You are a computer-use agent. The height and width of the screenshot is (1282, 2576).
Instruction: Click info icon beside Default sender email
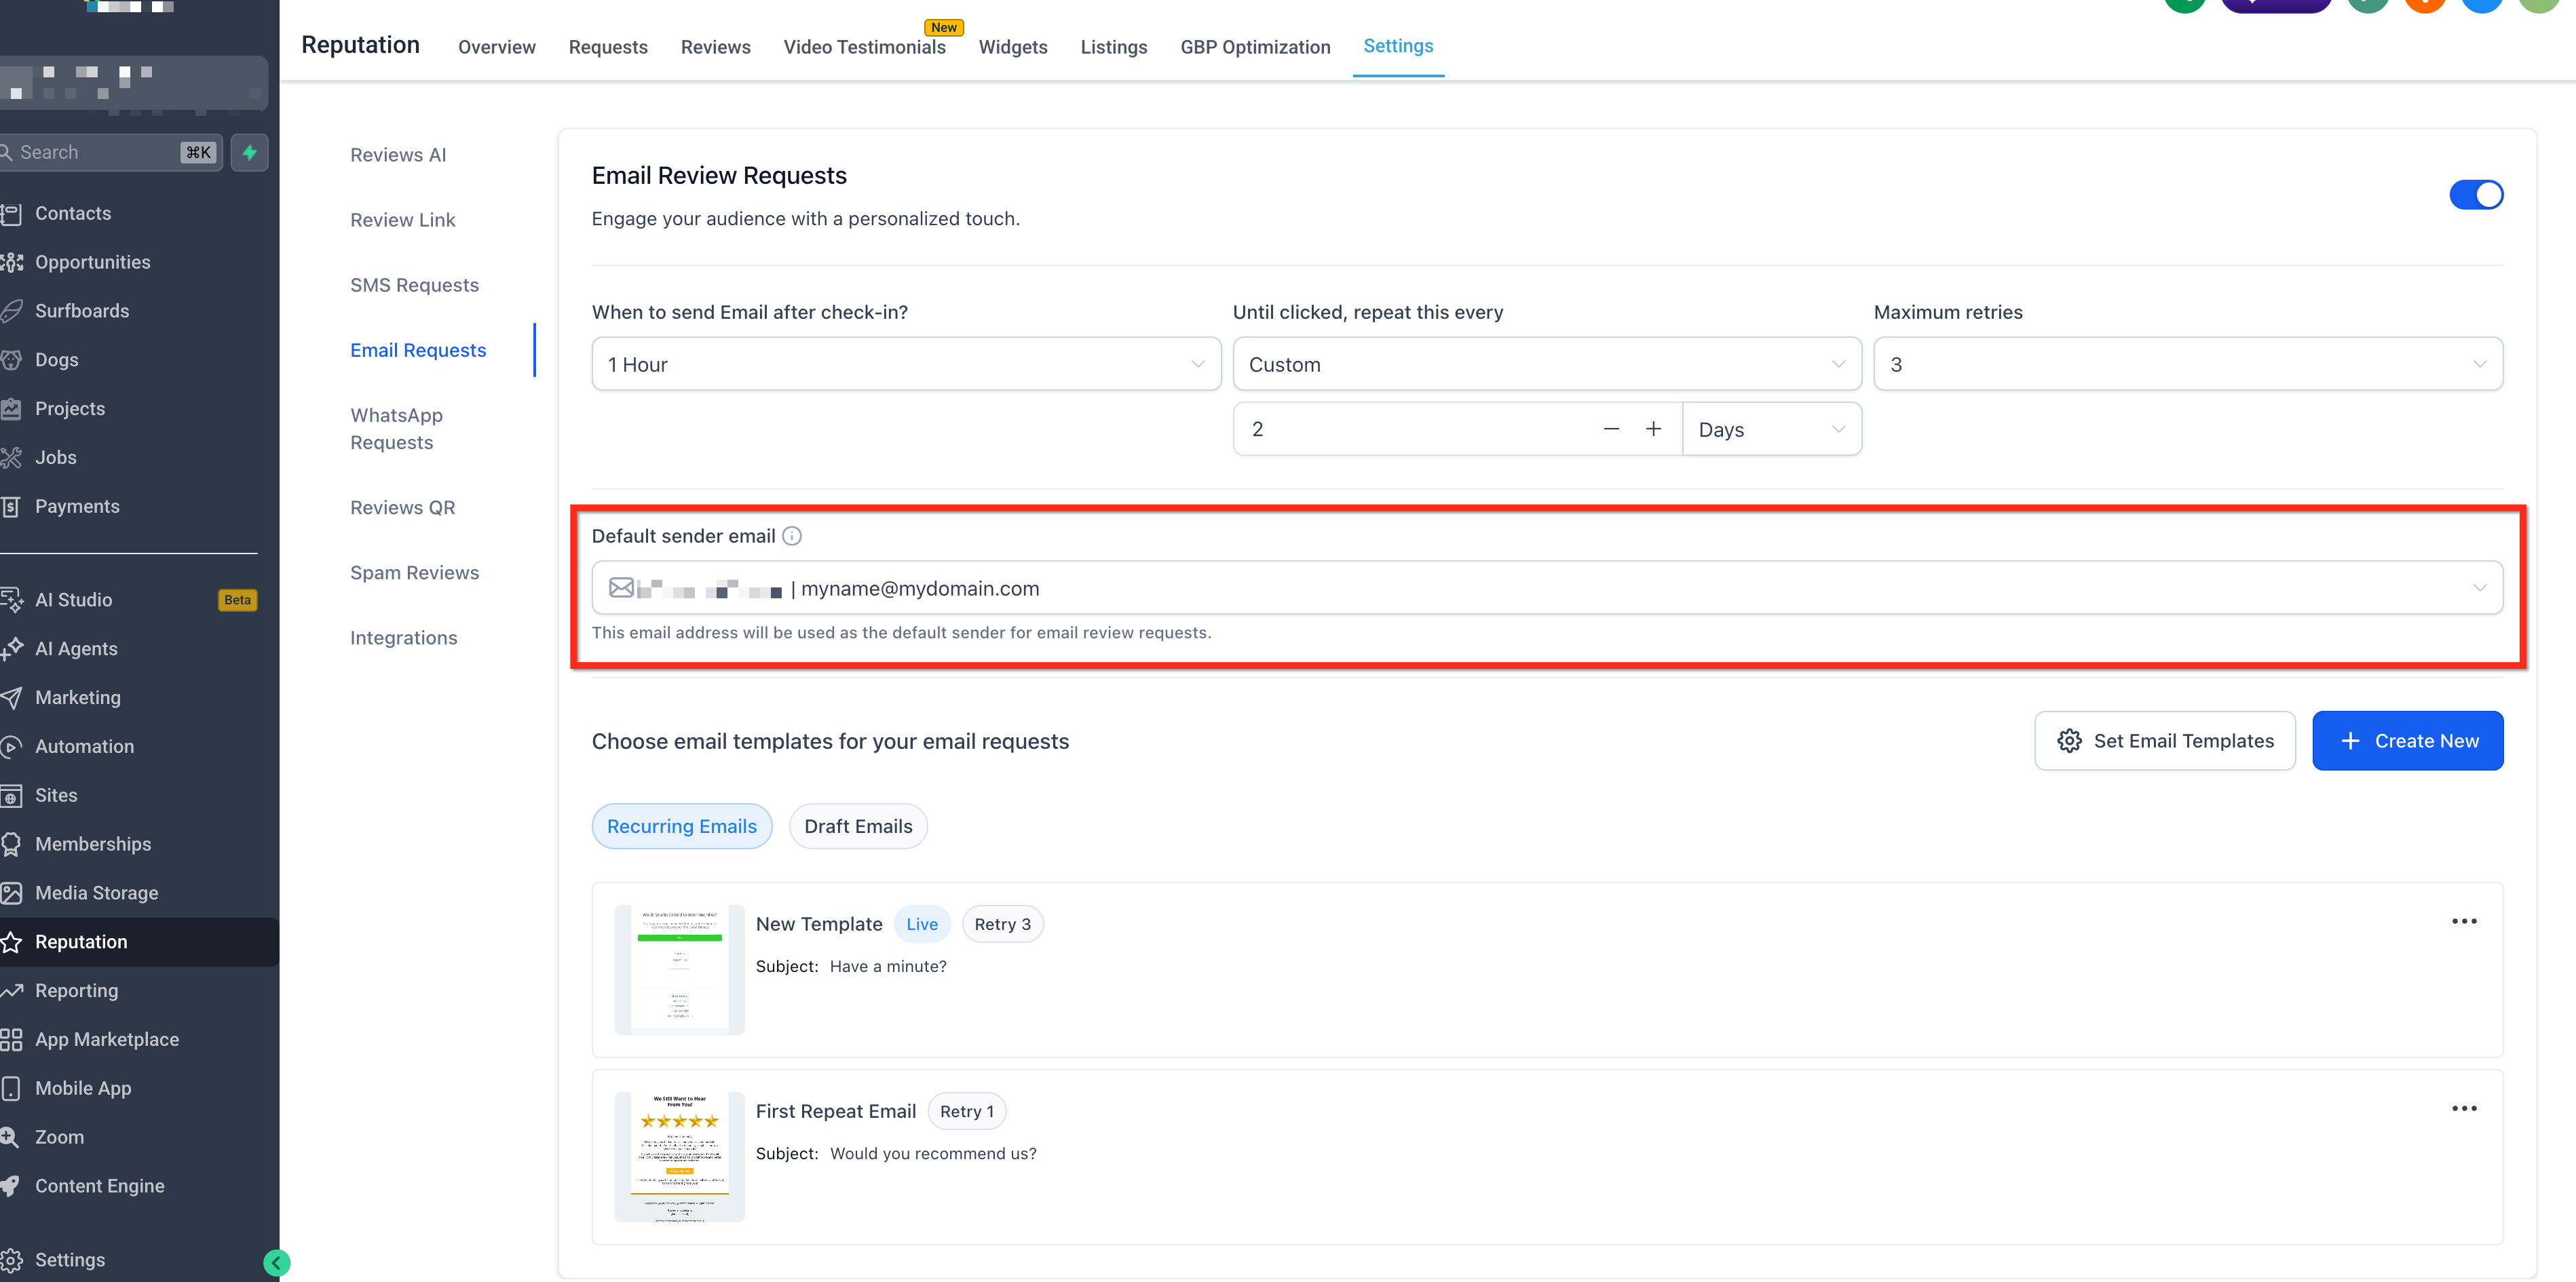point(792,537)
